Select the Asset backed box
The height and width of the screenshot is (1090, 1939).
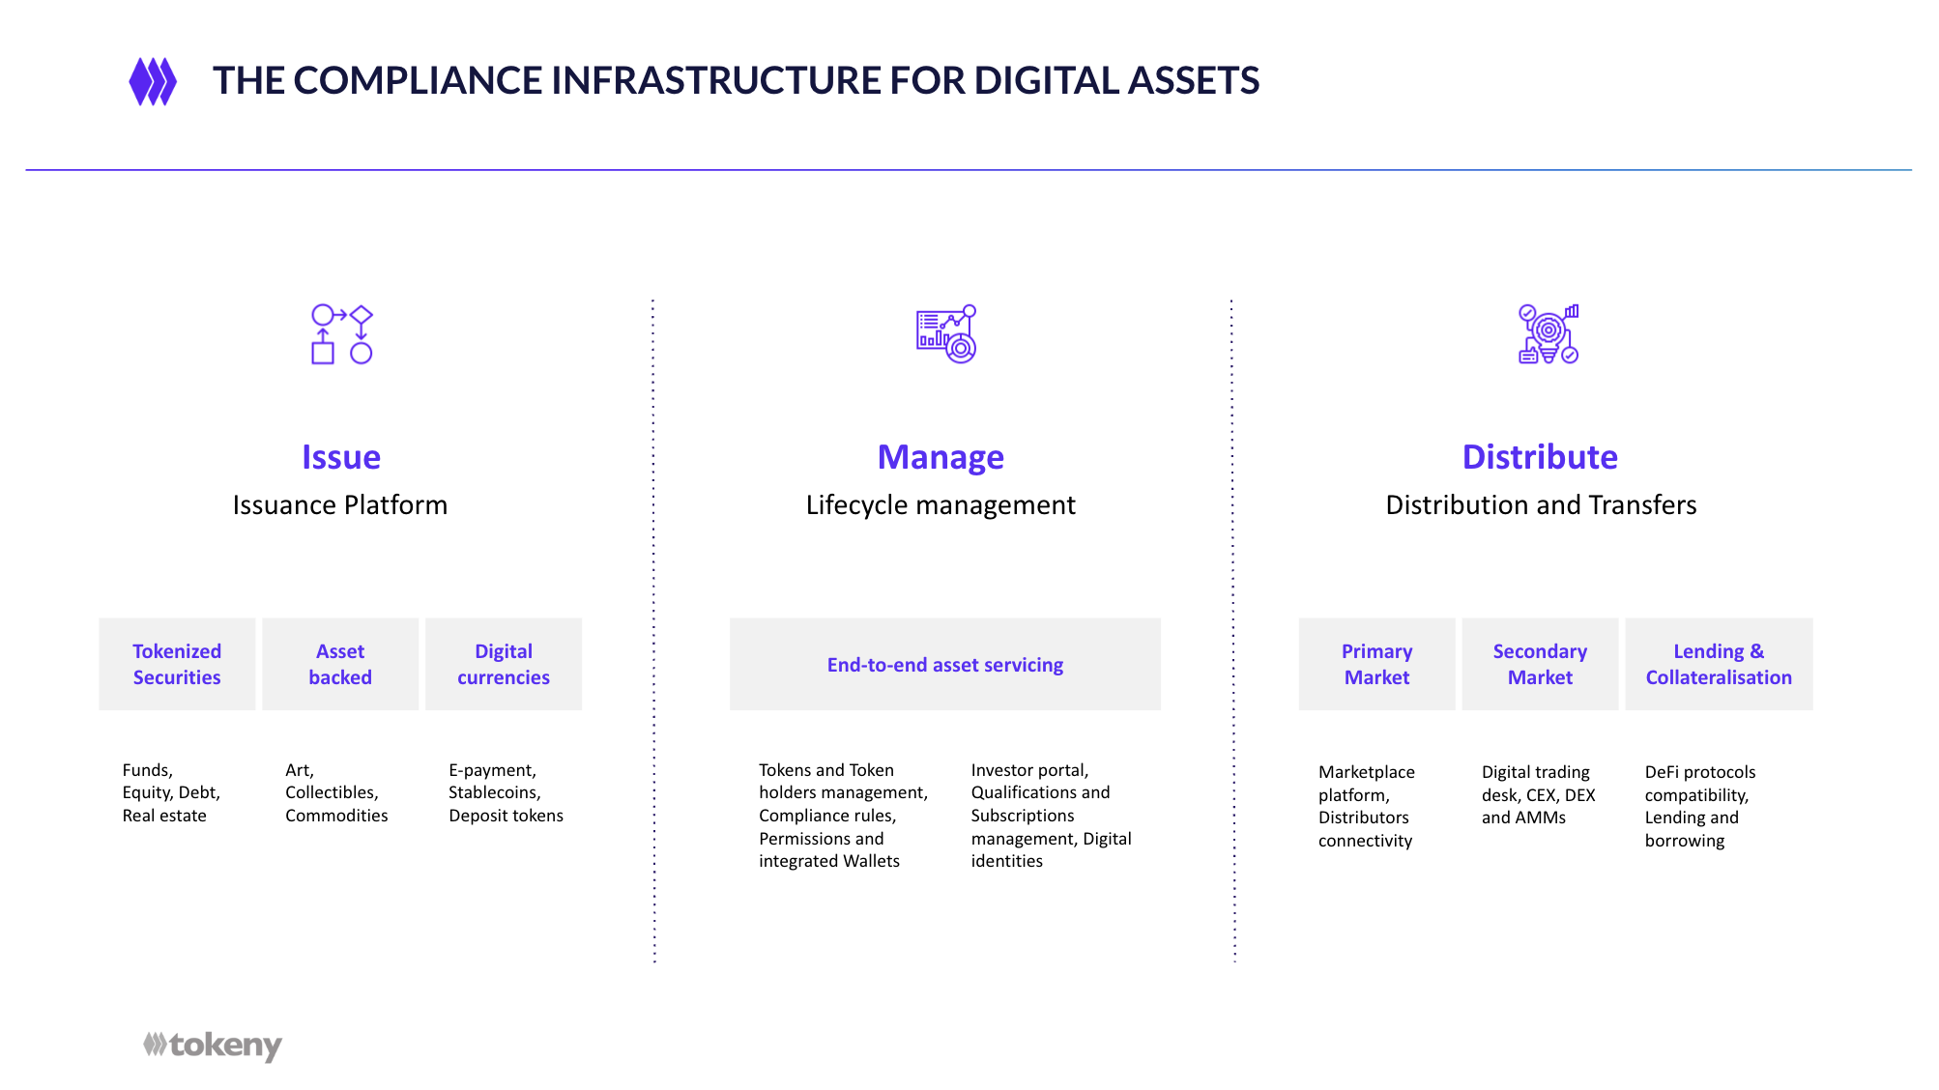coord(340,665)
